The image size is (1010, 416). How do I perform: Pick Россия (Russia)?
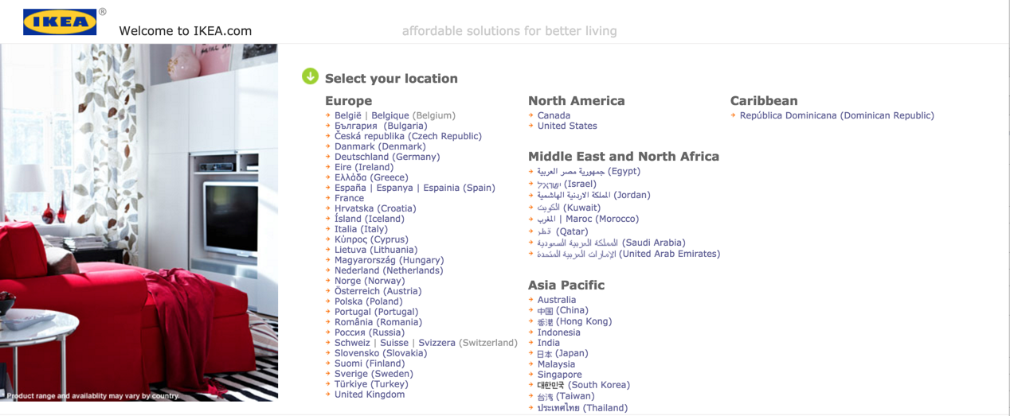click(x=370, y=332)
